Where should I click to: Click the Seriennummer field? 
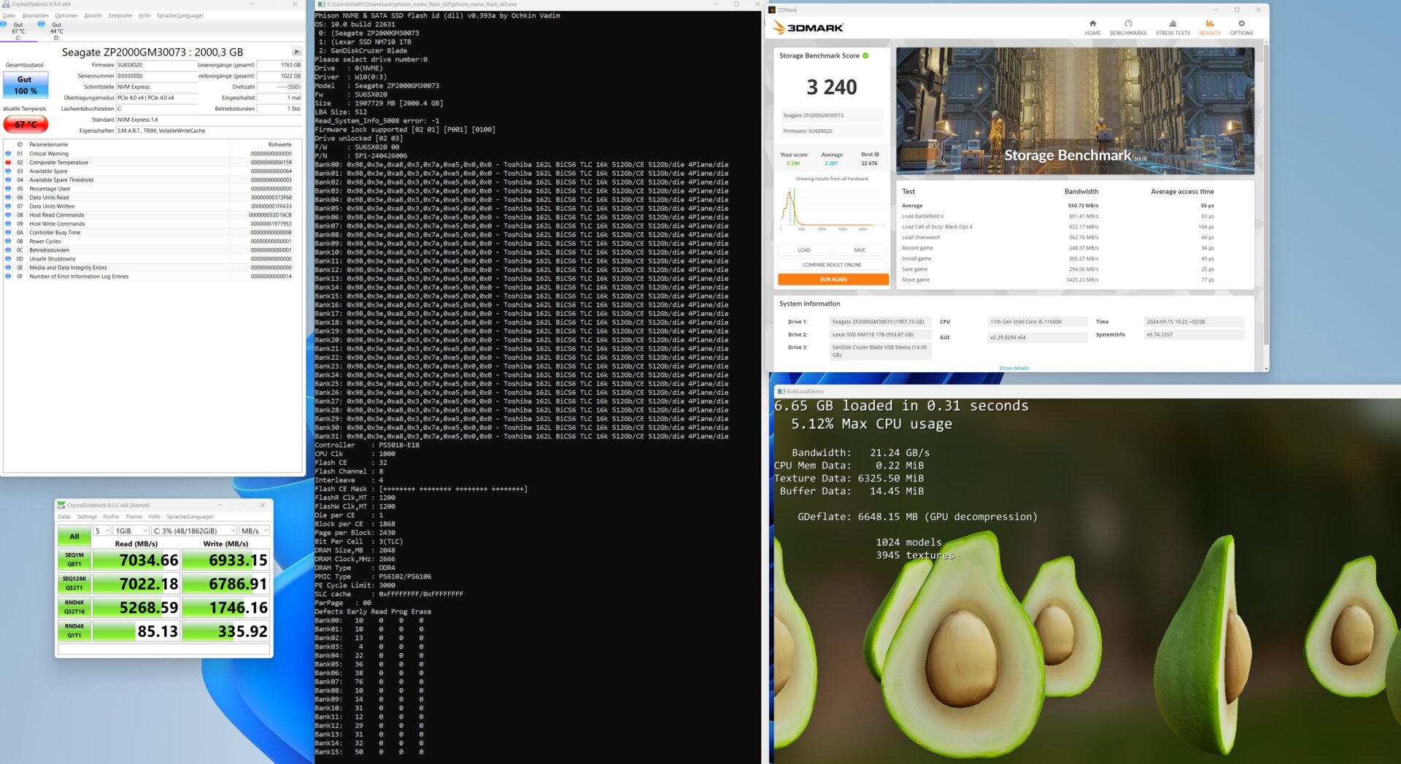pyautogui.click(x=156, y=76)
